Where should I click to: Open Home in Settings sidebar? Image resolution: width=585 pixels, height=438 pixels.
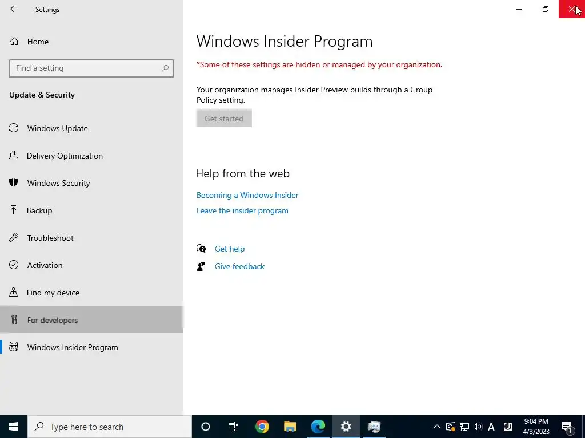(x=91, y=41)
